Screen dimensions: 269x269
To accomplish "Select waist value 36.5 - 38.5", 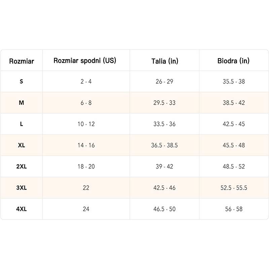I will click(x=164, y=145).
